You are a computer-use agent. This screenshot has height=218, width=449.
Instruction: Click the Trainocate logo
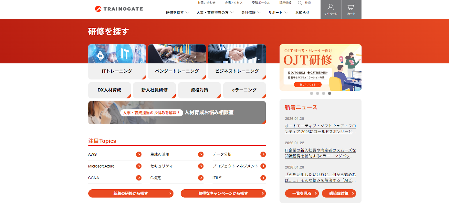(119, 9)
